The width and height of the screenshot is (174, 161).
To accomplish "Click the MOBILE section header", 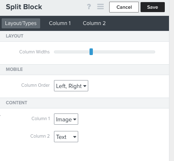I will tap(14, 69).
